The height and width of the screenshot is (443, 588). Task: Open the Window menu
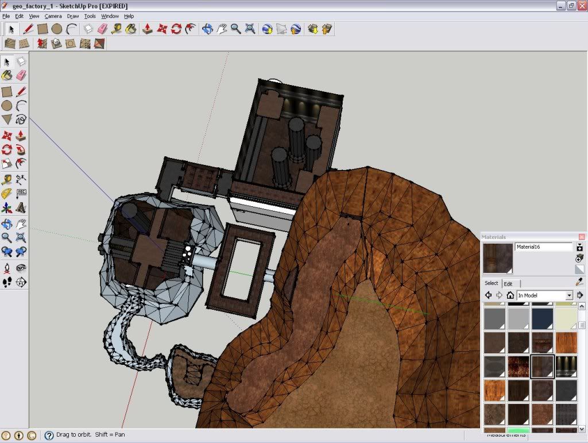coord(110,16)
